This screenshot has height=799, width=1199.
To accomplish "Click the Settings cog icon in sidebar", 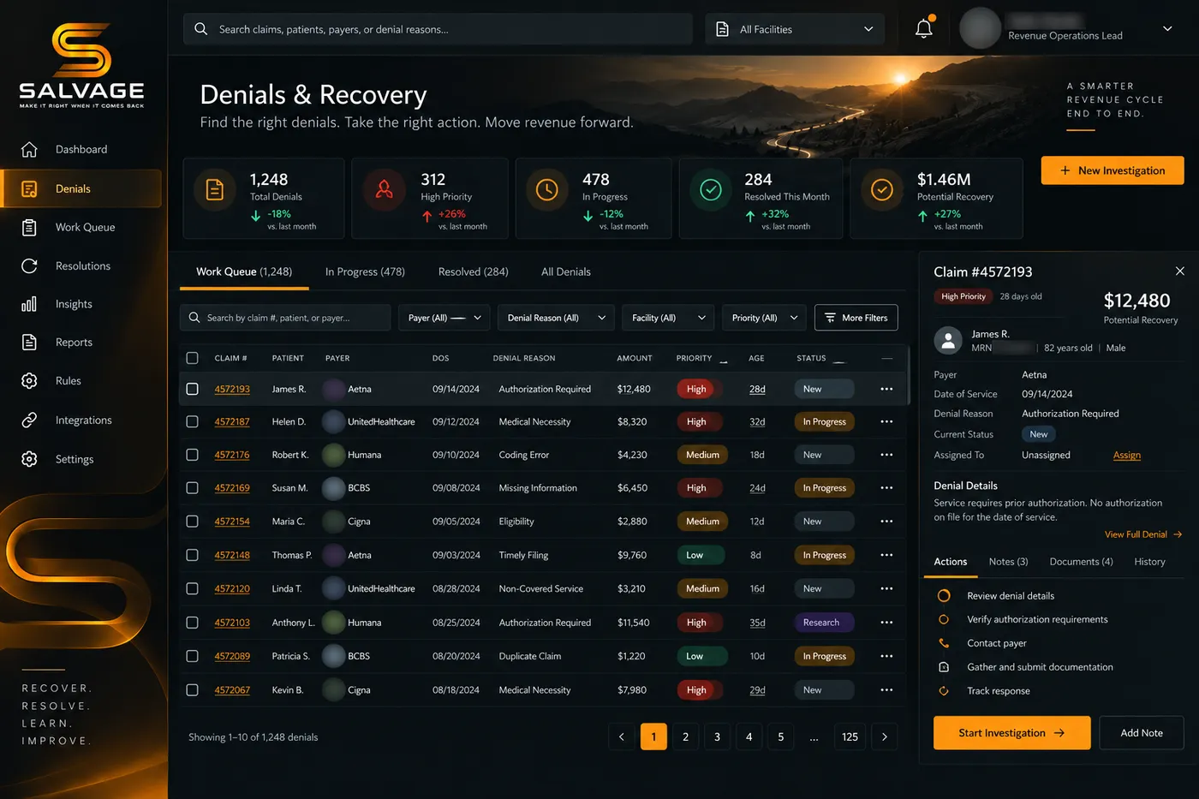I will tap(29, 459).
